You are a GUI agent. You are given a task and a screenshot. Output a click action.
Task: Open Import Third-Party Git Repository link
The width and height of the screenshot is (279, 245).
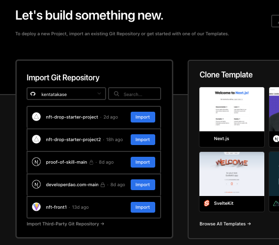(x=65, y=224)
